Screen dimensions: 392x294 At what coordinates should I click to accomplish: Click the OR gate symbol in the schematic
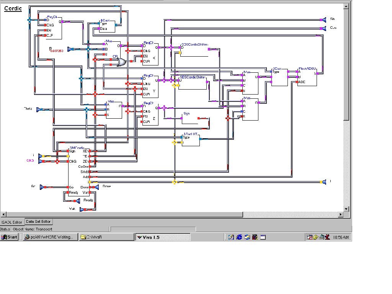(x=122, y=62)
